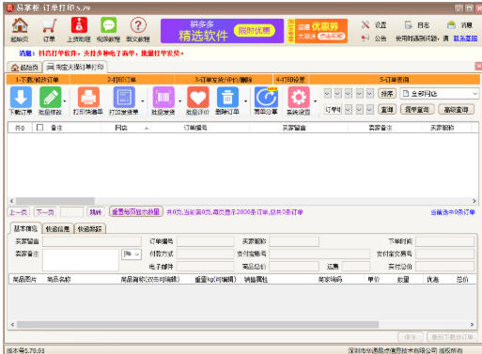
Task: Open the 上货助理 red icon
Action: [x=79, y=30]
